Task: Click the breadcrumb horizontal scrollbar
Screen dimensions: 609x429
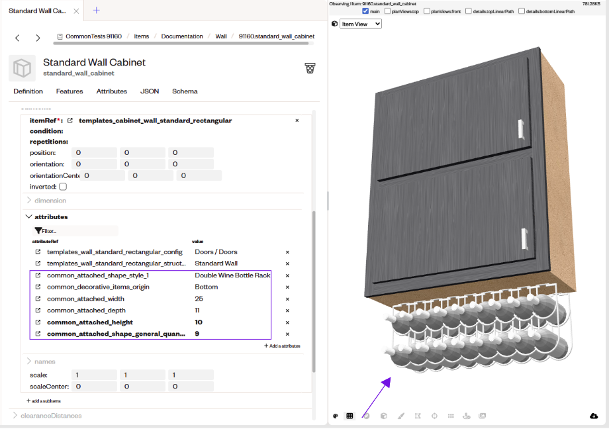Action: (x=181, y=44)
